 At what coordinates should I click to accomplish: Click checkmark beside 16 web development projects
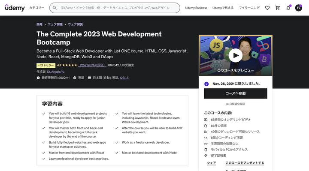[x=44, y=114]
